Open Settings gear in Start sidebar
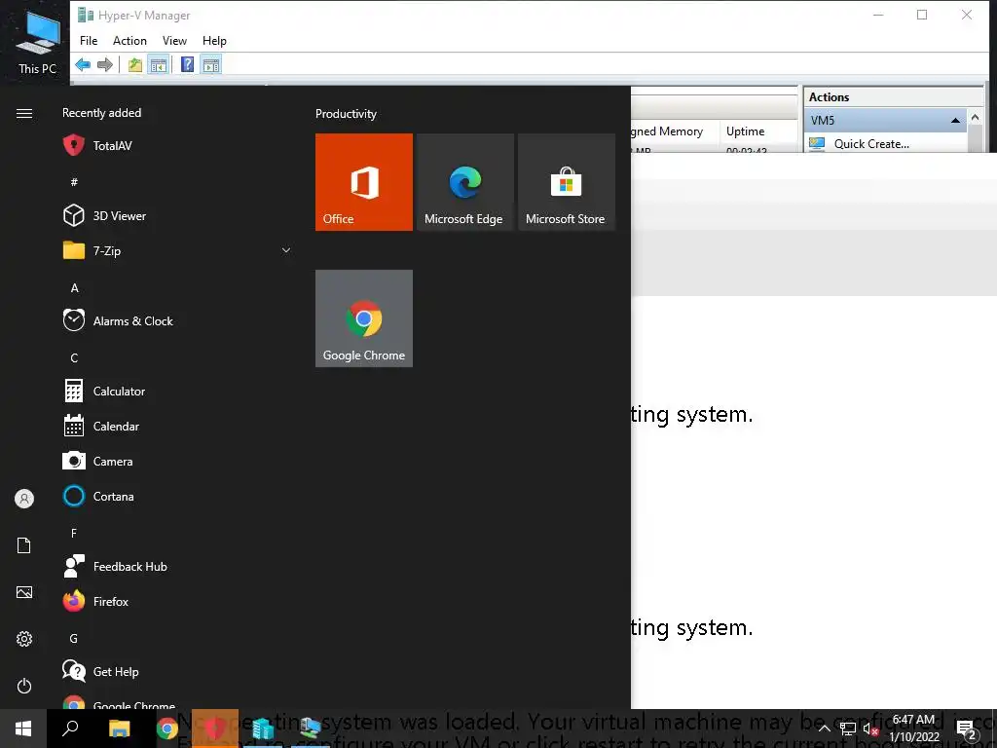The width and height of the screenshot is (997, 748). (x=24, y=639)
